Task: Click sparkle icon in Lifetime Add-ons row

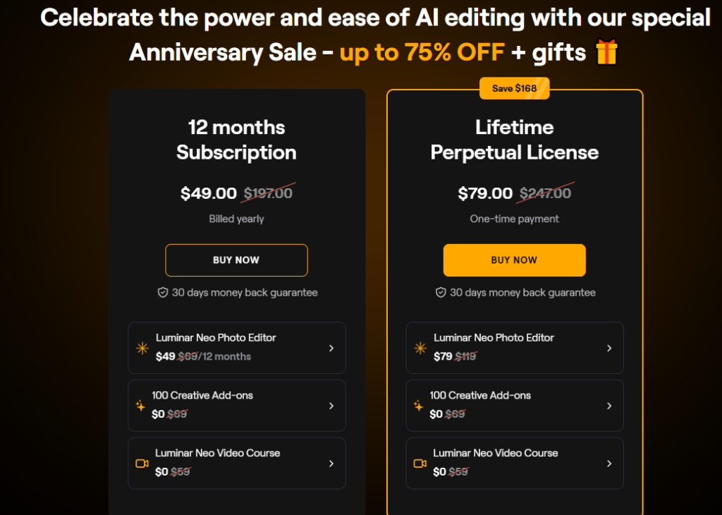Action: coord(418,406)
